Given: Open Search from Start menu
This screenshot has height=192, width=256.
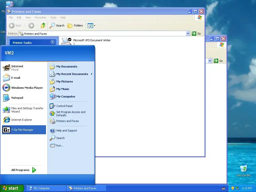Looking at the screenshot, I should coord(71,138).
